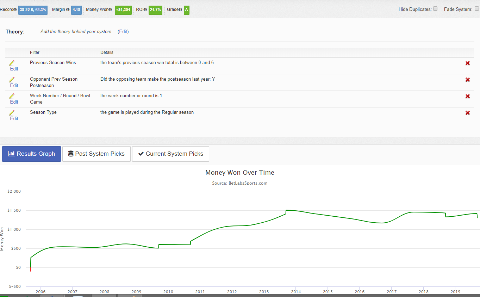Open the Current System Picks tab
The width and height of the screenshot is (480, 297).
coord(171,154)
